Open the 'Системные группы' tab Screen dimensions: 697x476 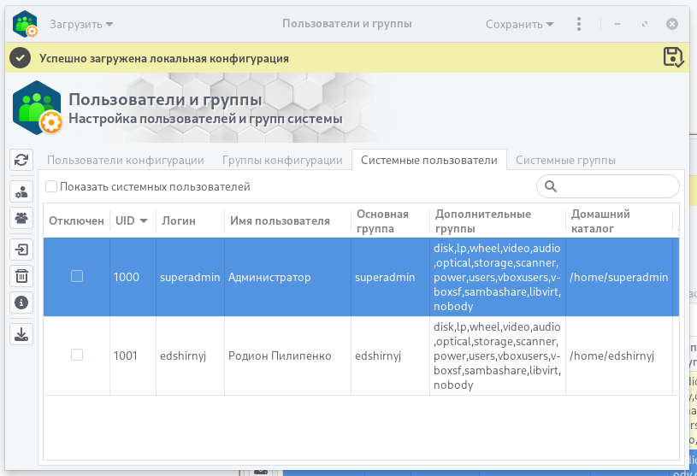(x=565, y=160)
